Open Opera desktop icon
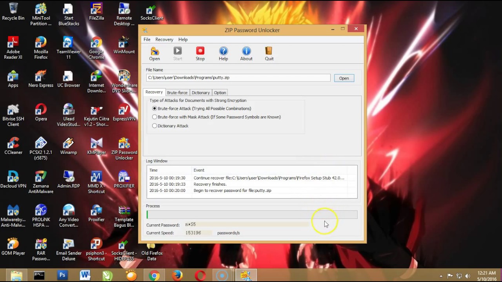 (x=41, y=112)
